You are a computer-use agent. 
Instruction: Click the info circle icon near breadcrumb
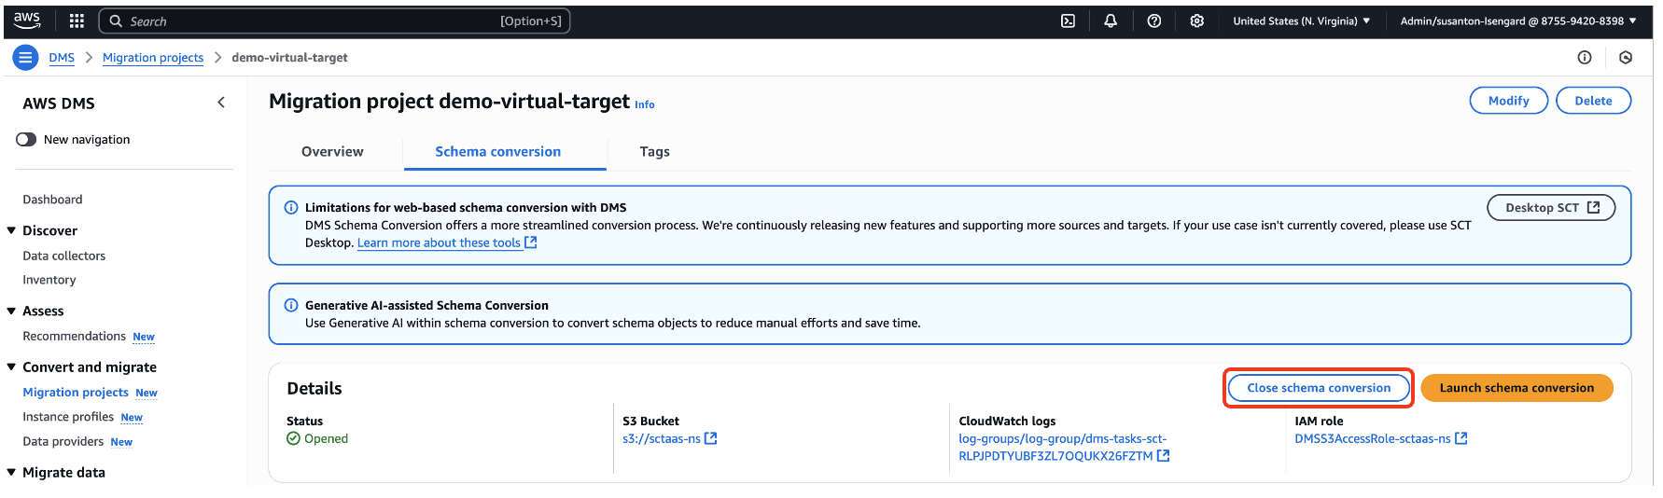click(1585, 58)
